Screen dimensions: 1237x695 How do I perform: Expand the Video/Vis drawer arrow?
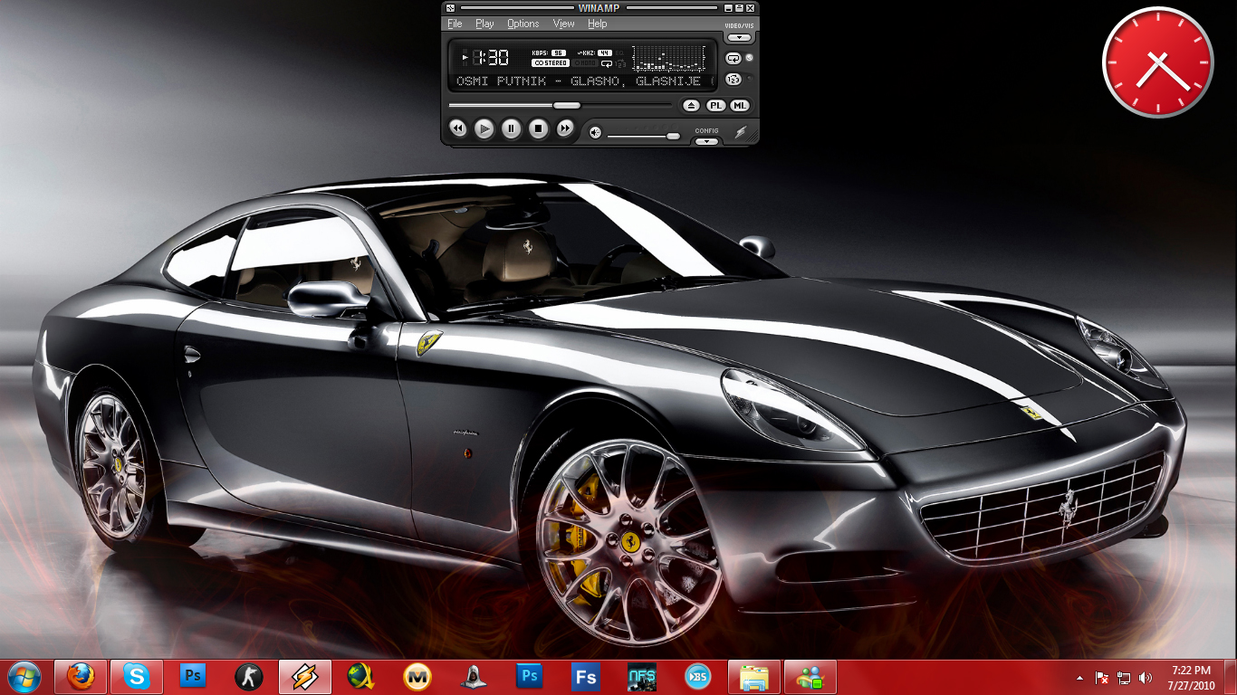[740, 38]
